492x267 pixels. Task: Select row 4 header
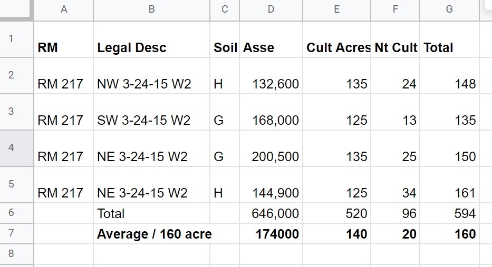(x=17, y=148)
